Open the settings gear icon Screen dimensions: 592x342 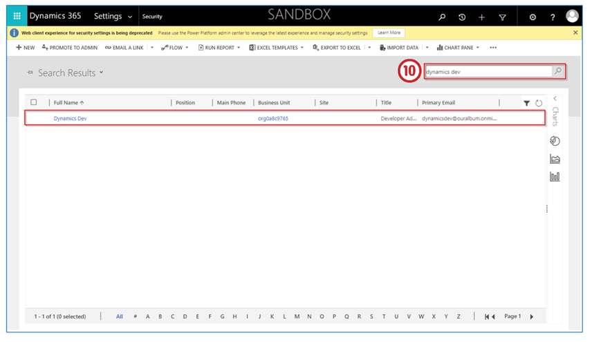pyautogui.click(x=533, y=17)
